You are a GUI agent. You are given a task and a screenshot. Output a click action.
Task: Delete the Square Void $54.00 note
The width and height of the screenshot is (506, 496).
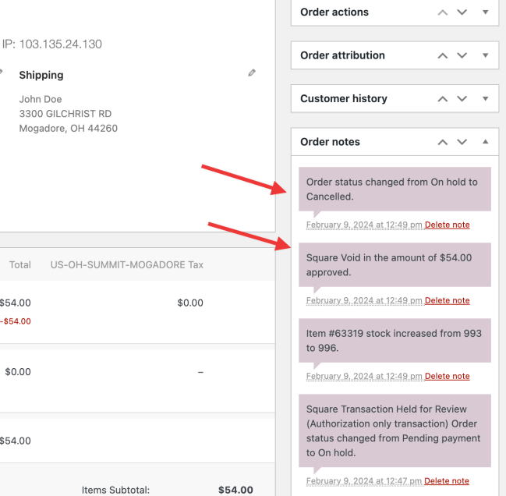click(447, 301)
